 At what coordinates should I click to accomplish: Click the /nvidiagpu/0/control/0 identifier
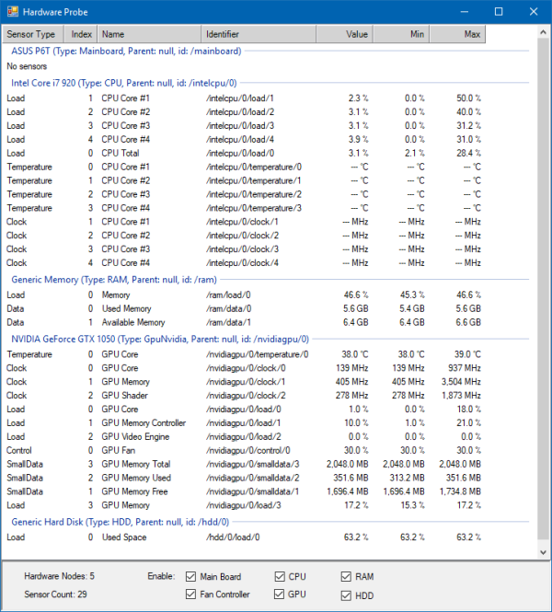point(248,450)
